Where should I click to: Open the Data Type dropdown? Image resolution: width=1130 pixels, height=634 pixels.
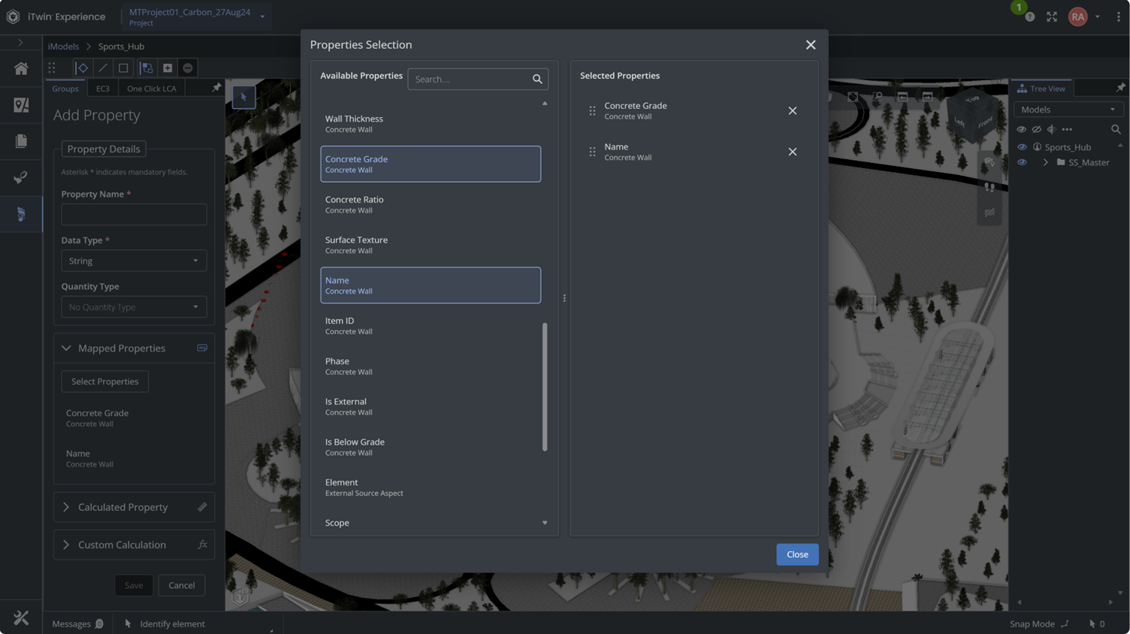tap(134, 261)
